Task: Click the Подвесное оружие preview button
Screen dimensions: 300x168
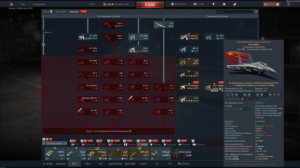Action: pyautogui.click(x=249, y=99)
